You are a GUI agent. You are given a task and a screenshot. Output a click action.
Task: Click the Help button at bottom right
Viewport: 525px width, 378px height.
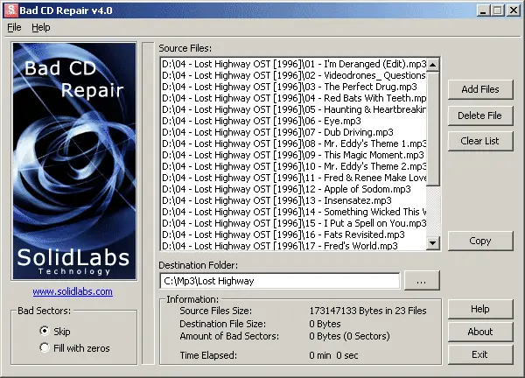point(479,309)
